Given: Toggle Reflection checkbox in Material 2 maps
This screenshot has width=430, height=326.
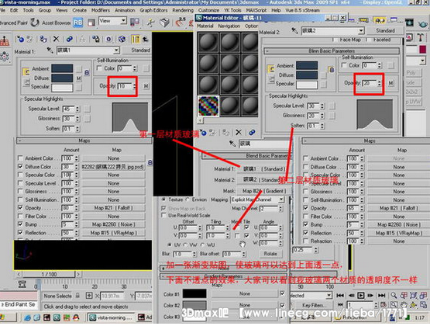Looking at the screenshot, I should (x=305, y=233).
